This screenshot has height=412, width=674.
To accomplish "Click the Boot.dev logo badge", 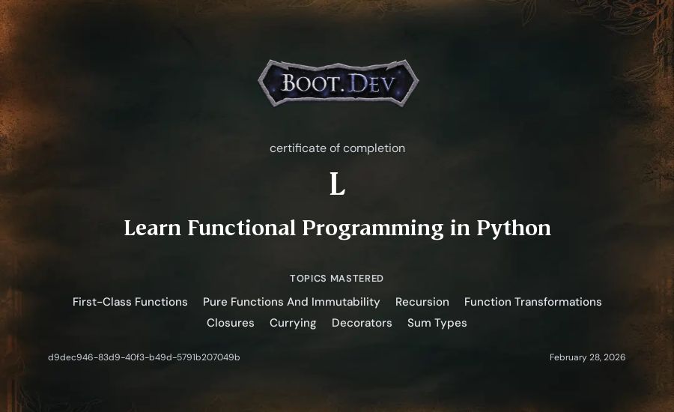I will 338,83.
